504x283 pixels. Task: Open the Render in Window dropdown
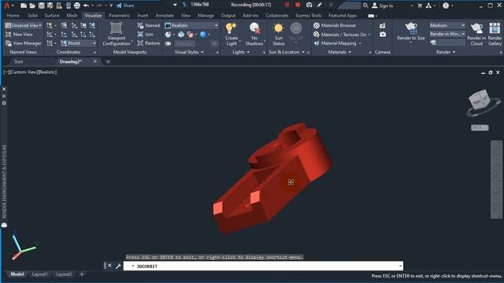[447, 34]
